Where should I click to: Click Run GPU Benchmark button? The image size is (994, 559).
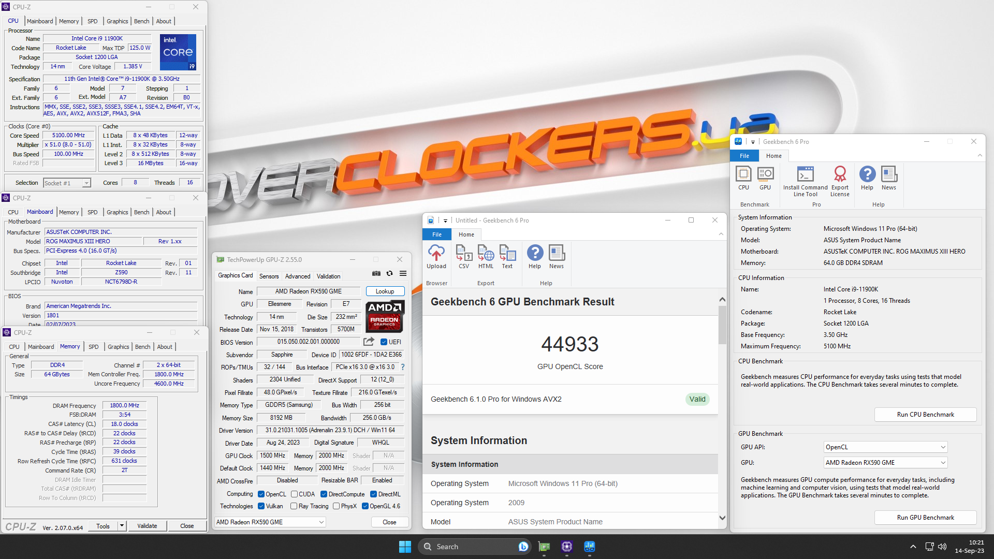pyautogui.click(x=925, y=518)
